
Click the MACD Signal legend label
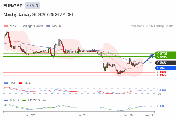coord(37,100)
